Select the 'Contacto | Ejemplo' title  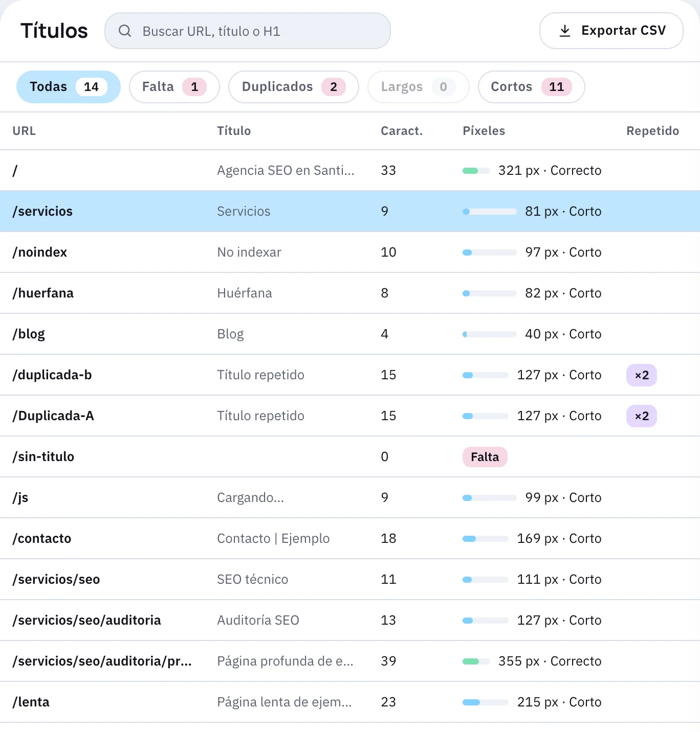pos(273,539)
